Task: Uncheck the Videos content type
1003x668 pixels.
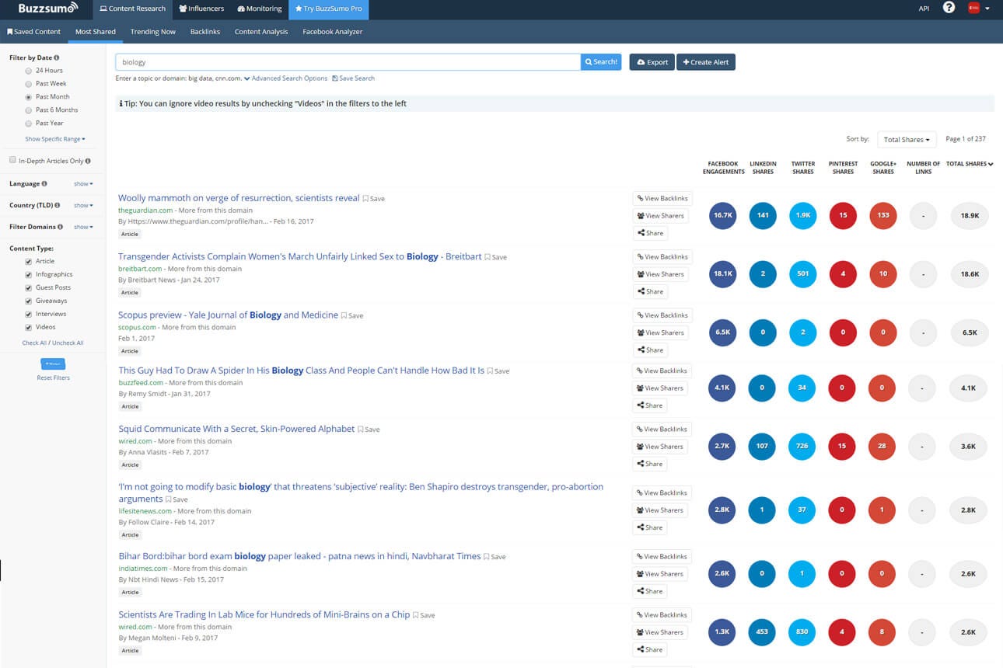Action: coord(29,328)
